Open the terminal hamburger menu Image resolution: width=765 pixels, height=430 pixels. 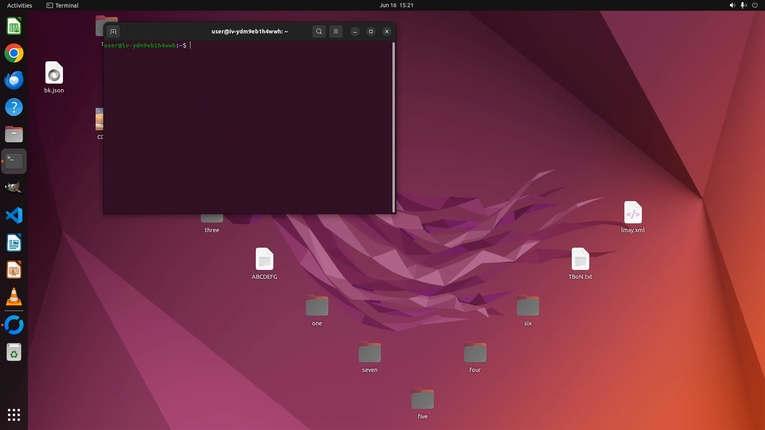(x=336, y=31)
